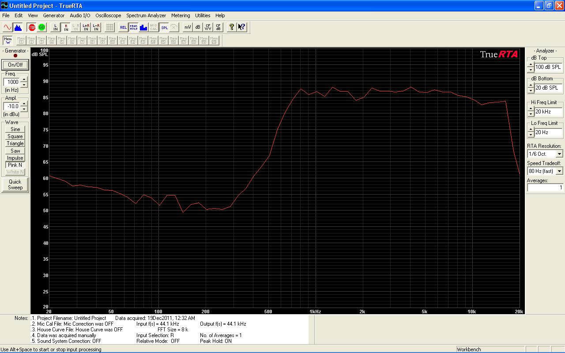Select mV units icon

click(188, 27)
